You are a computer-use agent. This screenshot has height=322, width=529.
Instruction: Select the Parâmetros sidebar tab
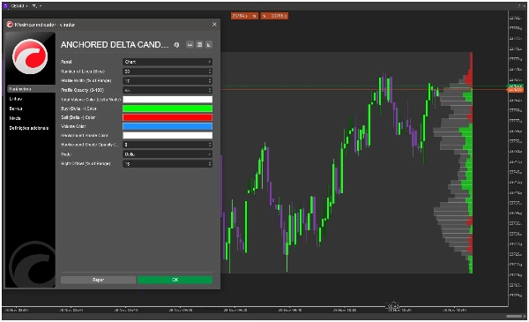tap(31, 89)
